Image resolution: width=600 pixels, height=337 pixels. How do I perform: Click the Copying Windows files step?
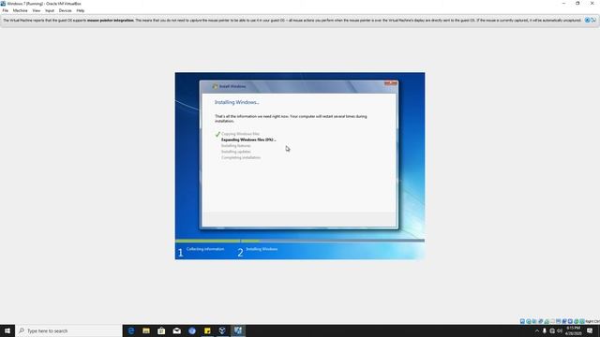tap(240, 134)
